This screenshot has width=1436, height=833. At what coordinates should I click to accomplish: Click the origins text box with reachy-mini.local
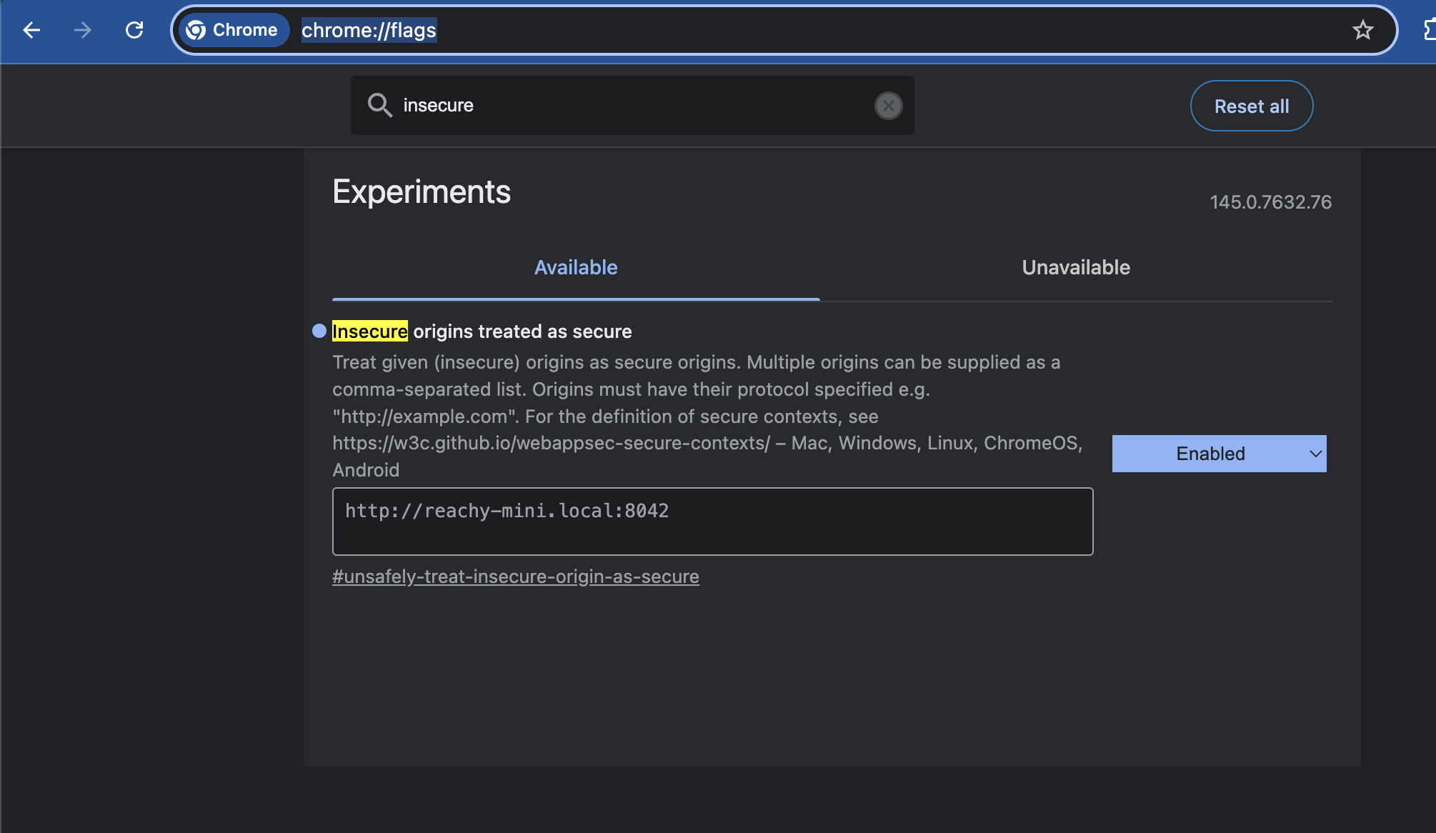[712, 522]
